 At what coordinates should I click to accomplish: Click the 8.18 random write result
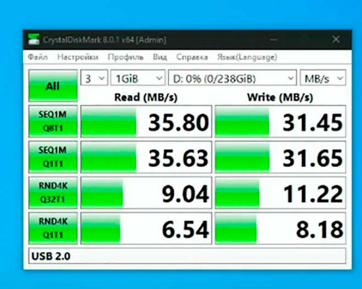[280, 228]
